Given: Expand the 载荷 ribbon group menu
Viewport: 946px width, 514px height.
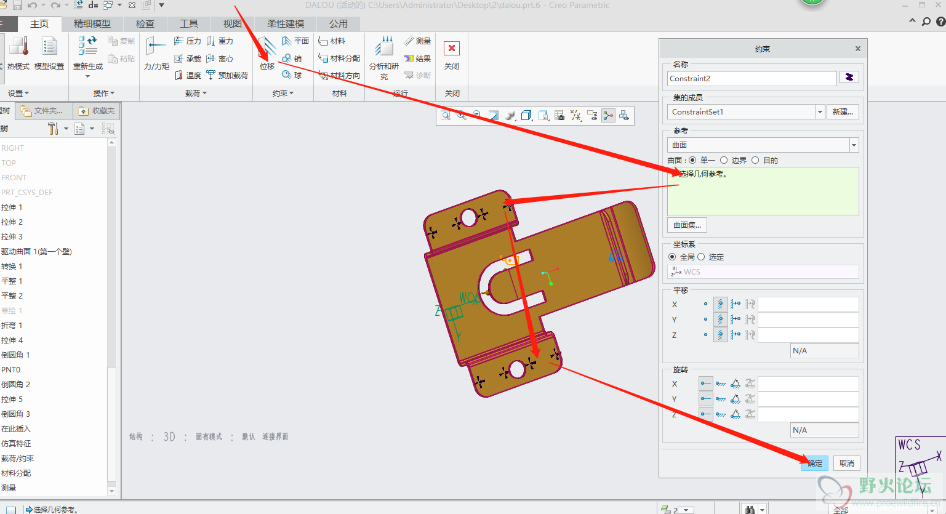Looking at the screenshot, I should 196,93.
